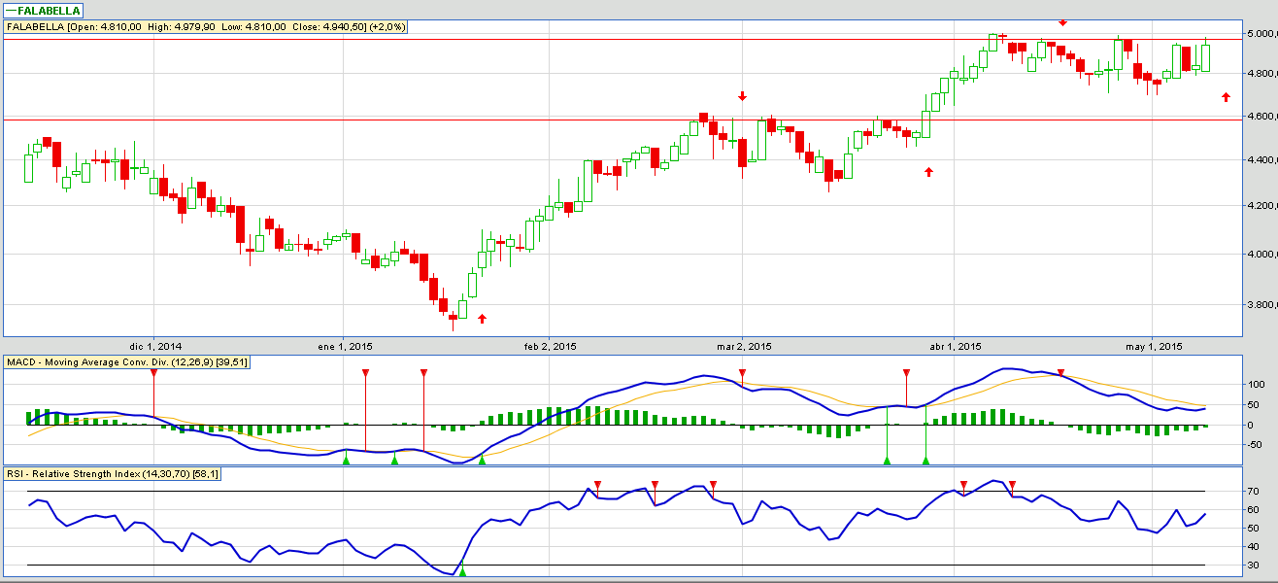The height and width of the screenshot is (583, 1278).
Task: Click the MACD green buy marker at ene 1, 2015
Action: pos(346,460)
